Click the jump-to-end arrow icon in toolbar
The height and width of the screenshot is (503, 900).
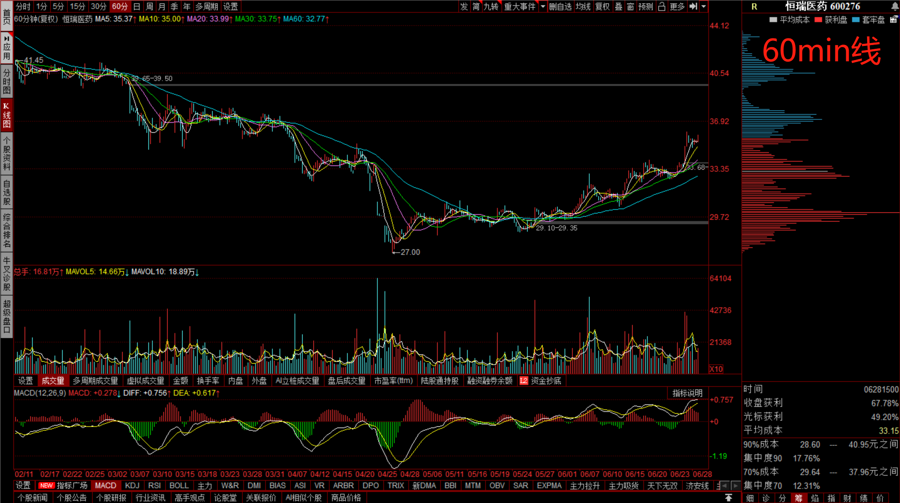point(693,6)
